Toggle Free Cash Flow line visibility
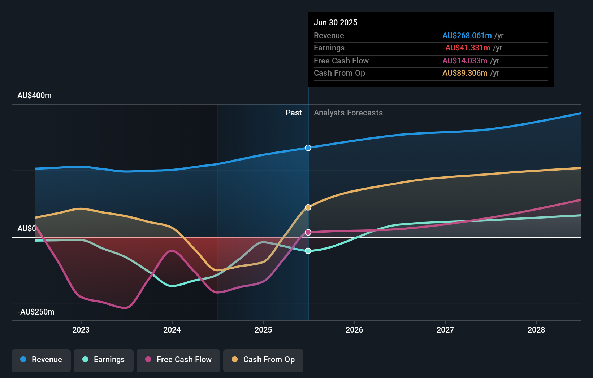This screenshot has height=378, width=593. (178, 360)
